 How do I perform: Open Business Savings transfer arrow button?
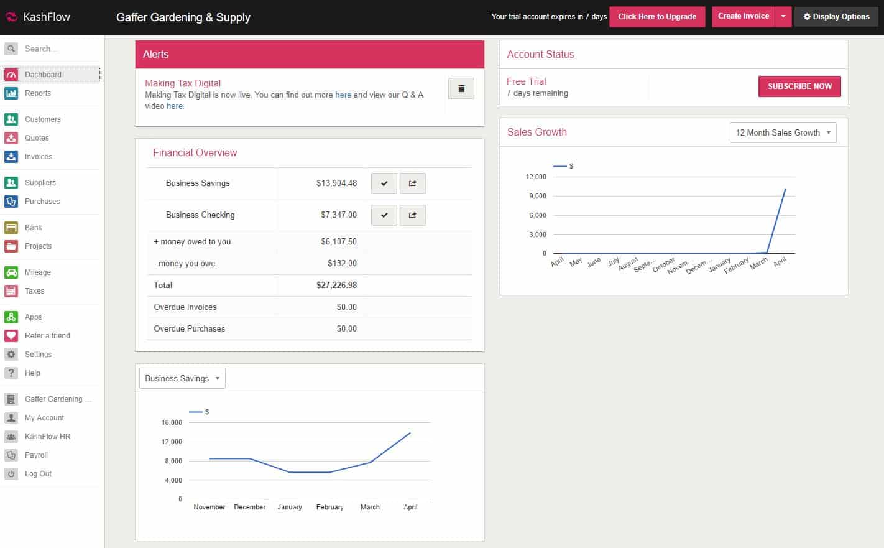pos(413,183)
